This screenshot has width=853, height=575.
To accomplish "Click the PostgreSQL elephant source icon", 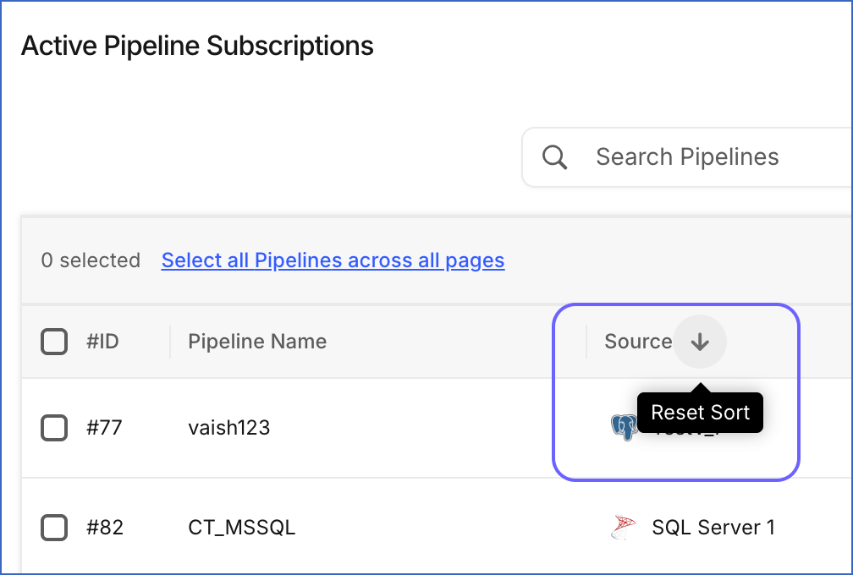I will pos(624,427).
